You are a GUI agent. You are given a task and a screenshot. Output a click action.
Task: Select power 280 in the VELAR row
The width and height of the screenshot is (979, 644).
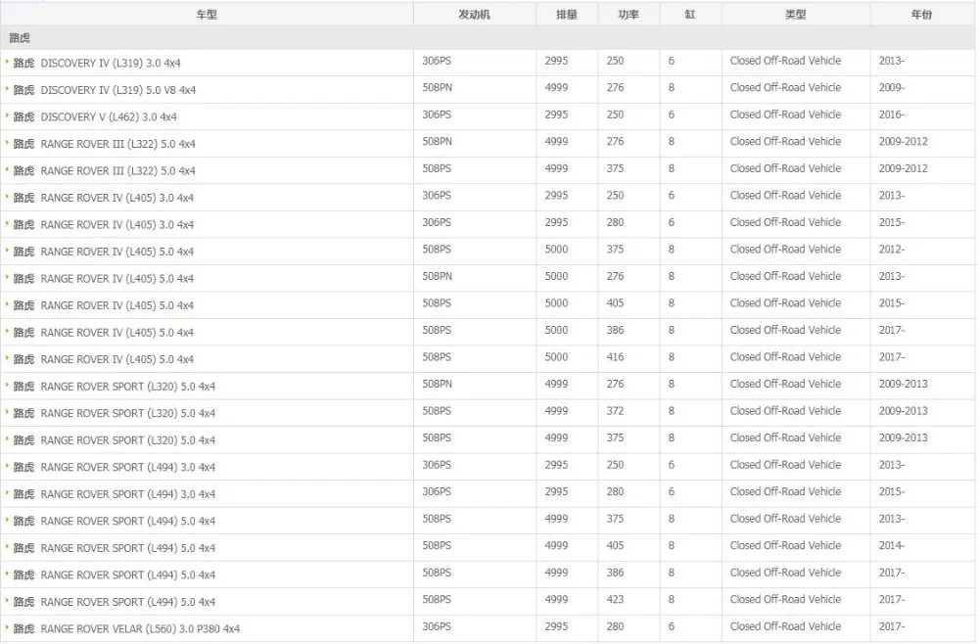pos(615,626)
